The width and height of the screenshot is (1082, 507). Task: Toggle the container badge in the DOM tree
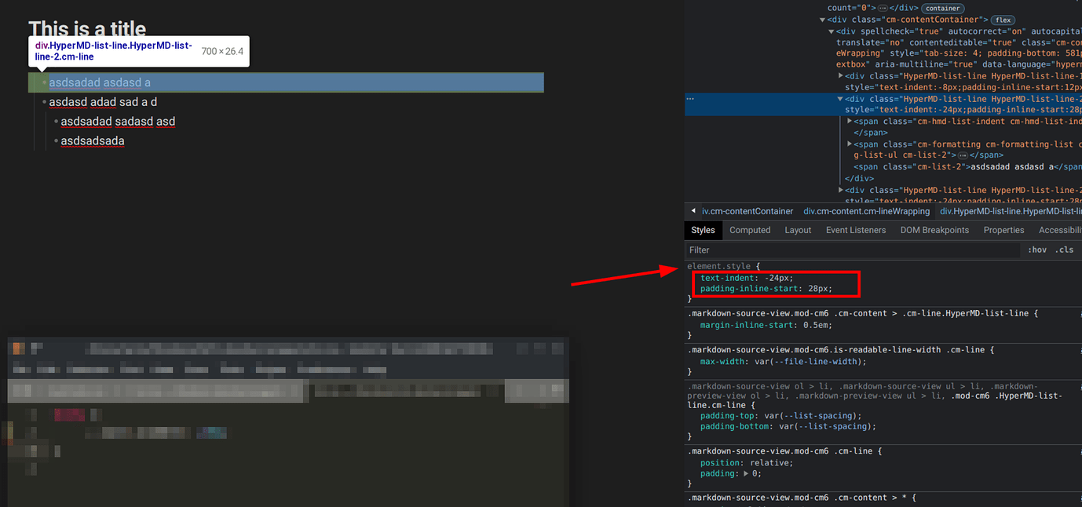click(x=942, y=8)
